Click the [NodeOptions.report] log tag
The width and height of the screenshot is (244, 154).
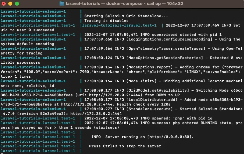[150, 67]
